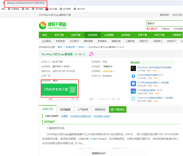The height and width of the screenshot is (156, 183).
Task: Click the Ownbit wallet app icon
Action: (x=133, y=76)
